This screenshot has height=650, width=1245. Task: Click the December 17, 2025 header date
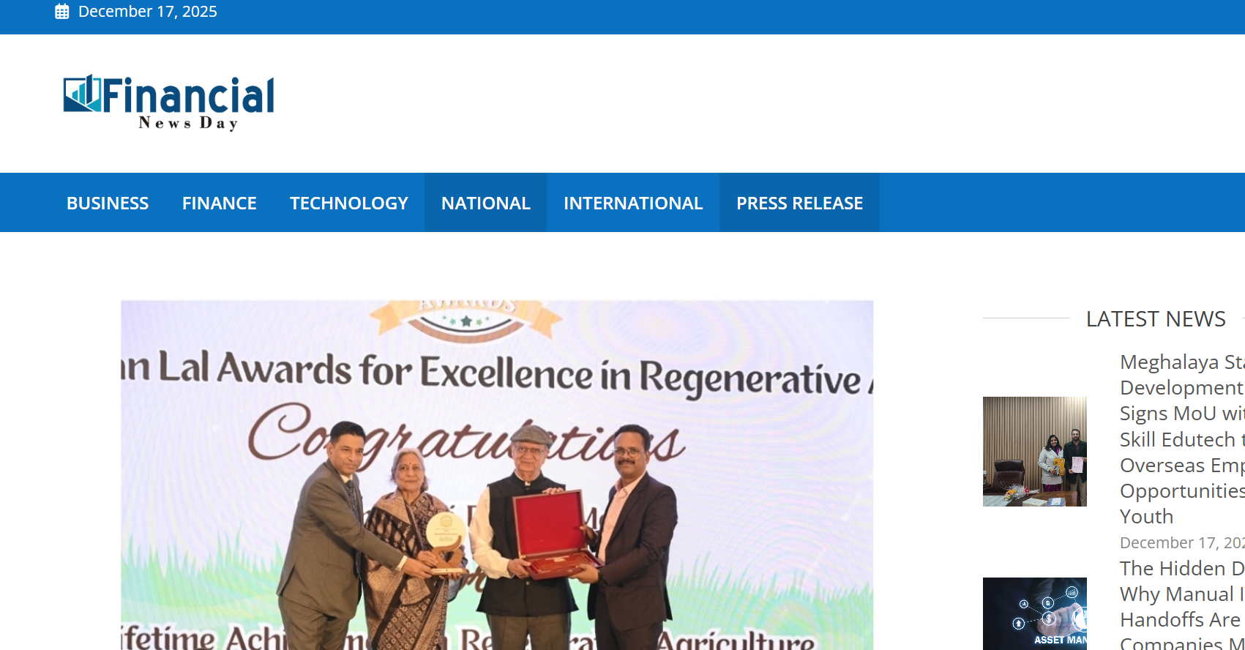pos(147,12)
